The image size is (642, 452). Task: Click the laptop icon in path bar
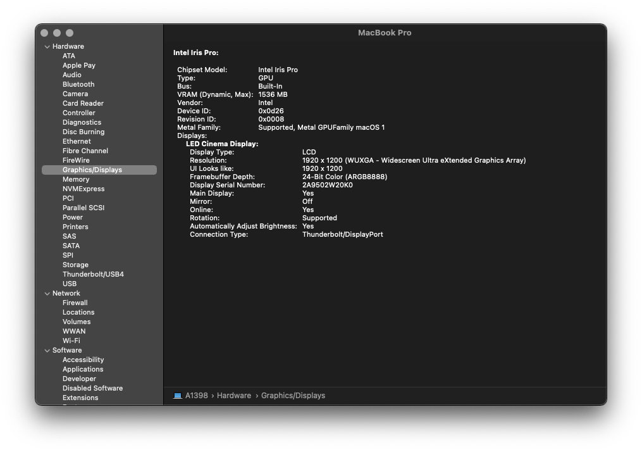[x=177, y=396]
